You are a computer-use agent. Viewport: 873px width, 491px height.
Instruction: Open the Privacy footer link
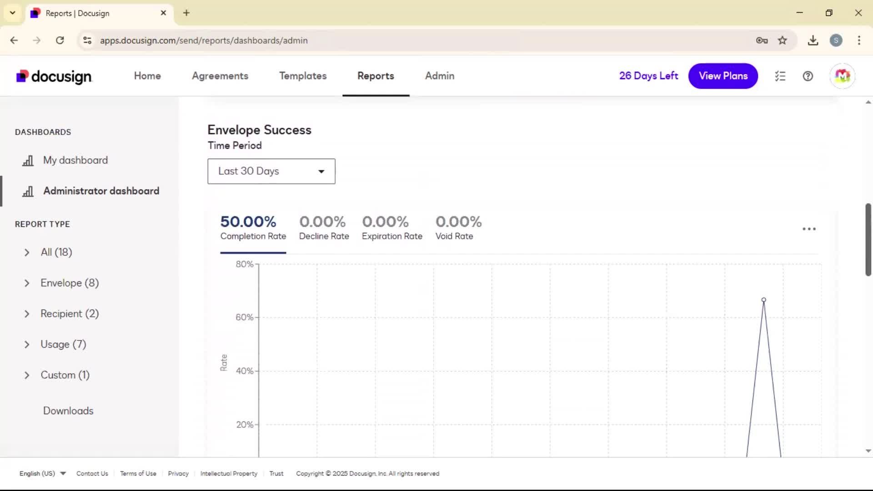[x=178, y=473]
